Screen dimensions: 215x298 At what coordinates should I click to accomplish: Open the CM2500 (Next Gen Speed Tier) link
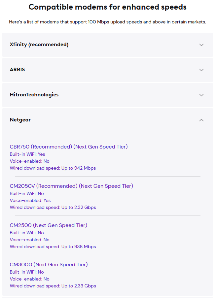[x=49, y=225]
